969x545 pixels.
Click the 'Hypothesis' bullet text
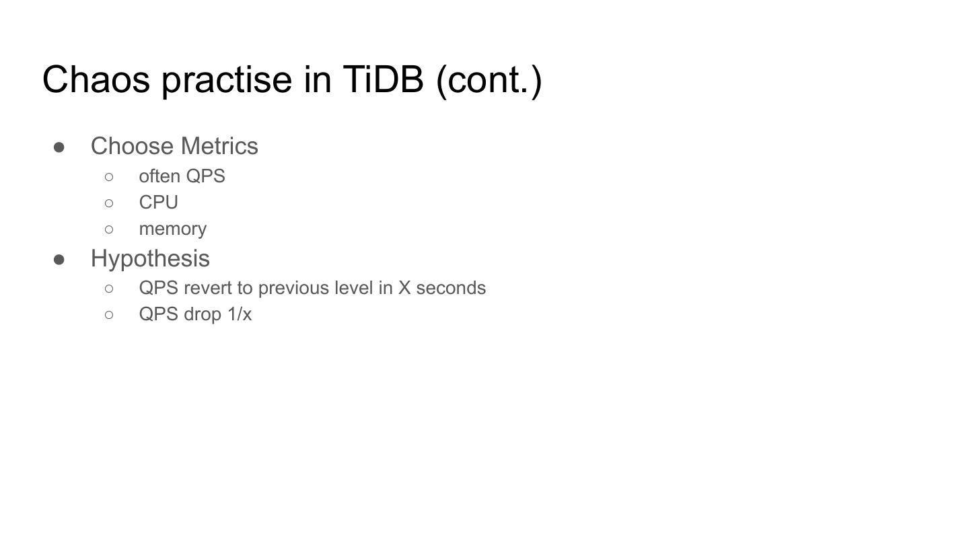pos(150,258)
